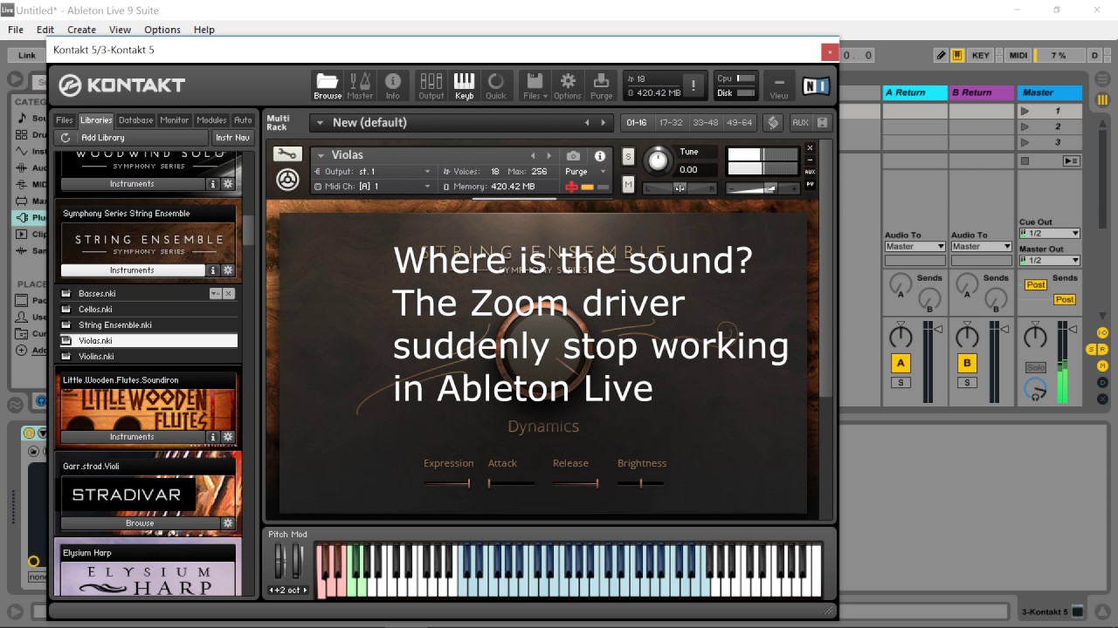Select Cellos.nki in instrument list
Screen dimensions: 1118x628
[x=148, y=310]
